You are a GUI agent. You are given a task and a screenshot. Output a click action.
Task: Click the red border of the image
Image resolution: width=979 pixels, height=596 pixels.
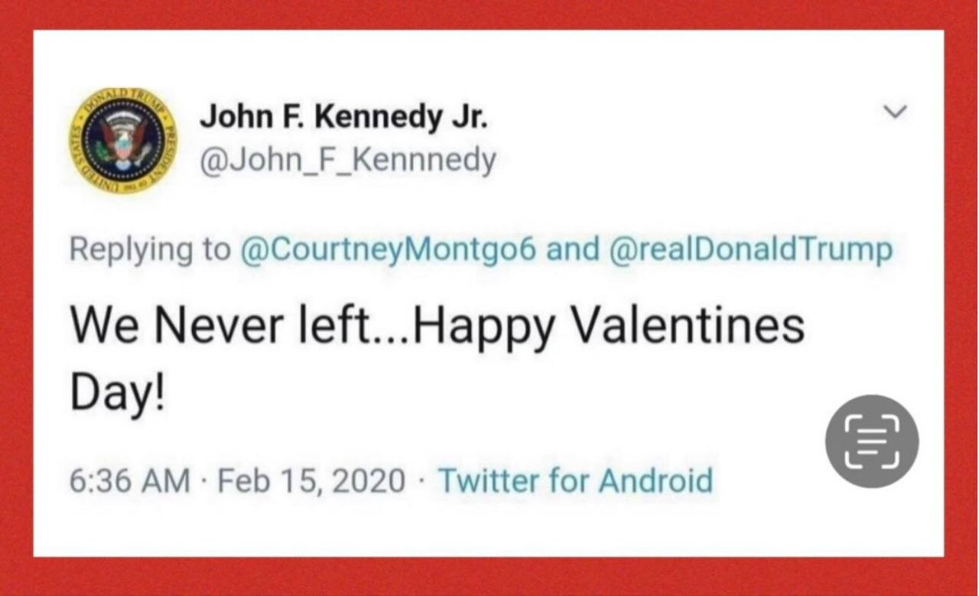coord(489,576)
